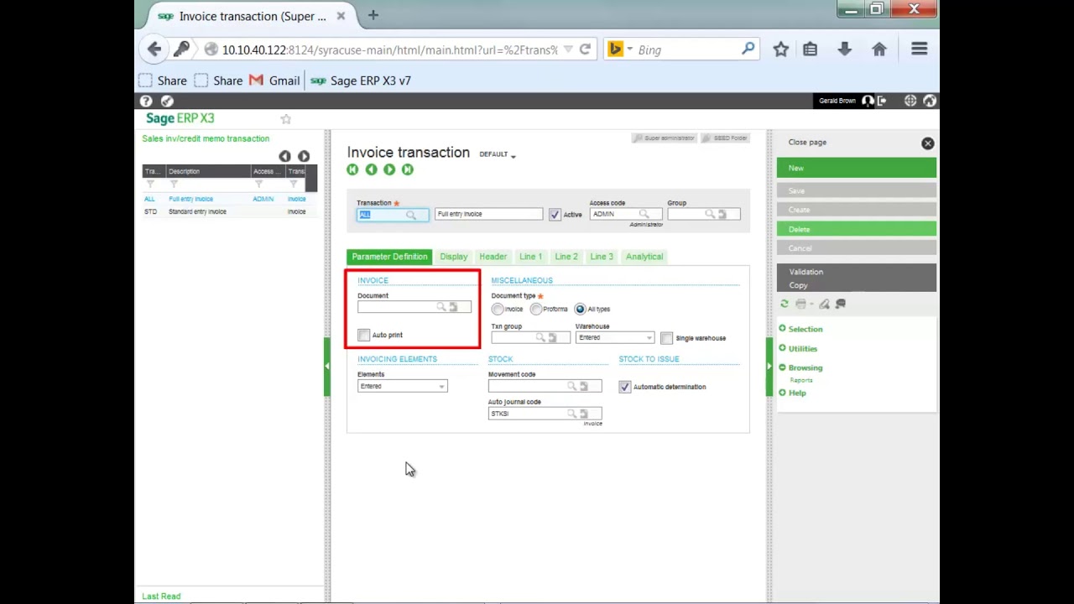Click the attachment paperclip icon

tap(824, 305)
